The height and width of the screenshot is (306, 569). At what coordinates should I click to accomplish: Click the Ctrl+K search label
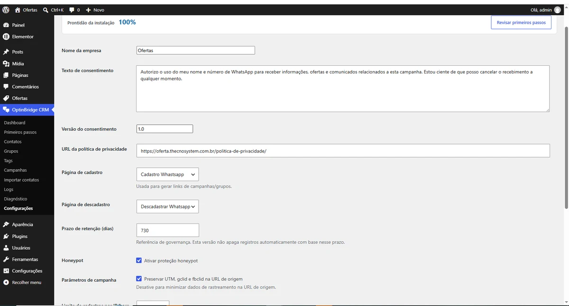pos(57,10)
